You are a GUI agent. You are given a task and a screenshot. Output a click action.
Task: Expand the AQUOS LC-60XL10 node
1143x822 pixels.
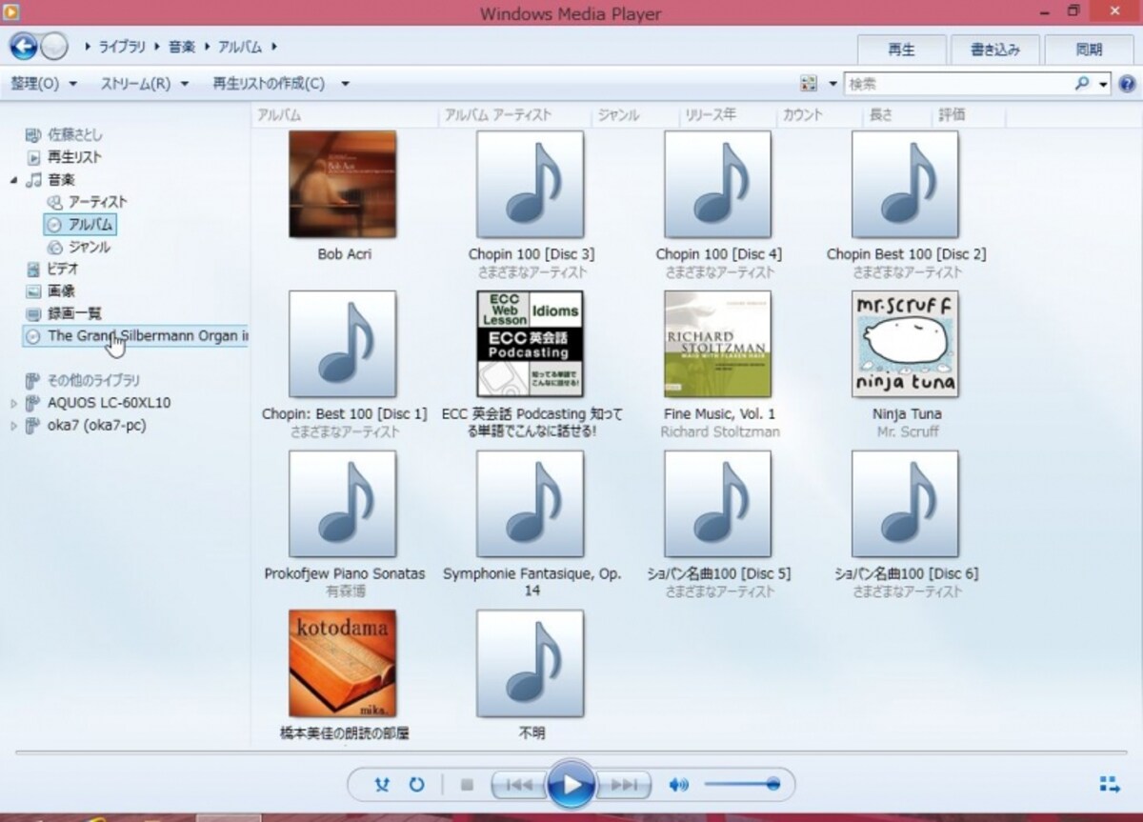(14, 403)
